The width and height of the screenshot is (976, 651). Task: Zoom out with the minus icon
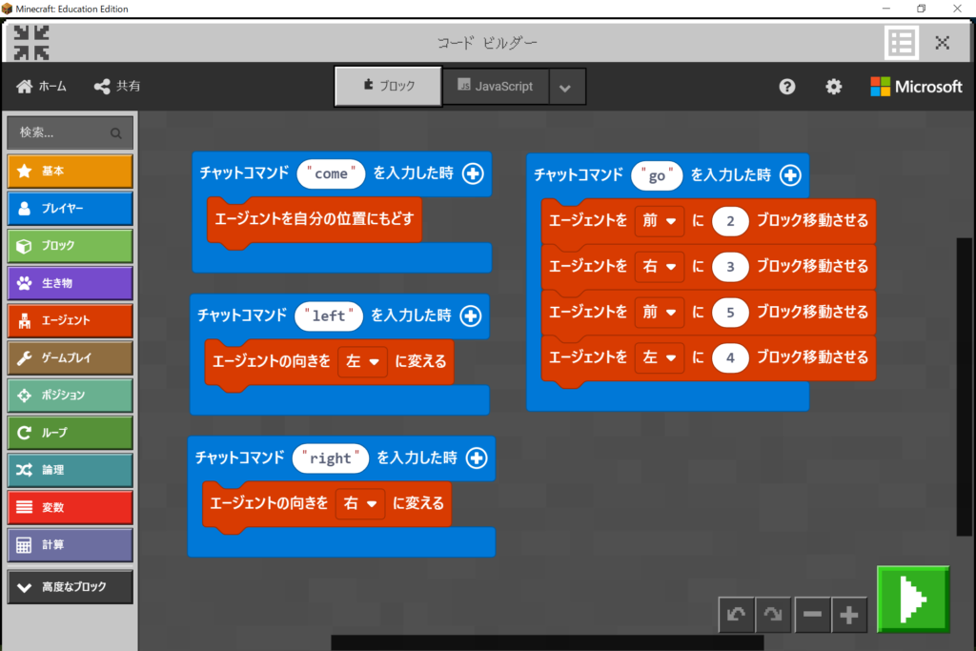pyautogui.click(x=812, y=616)
